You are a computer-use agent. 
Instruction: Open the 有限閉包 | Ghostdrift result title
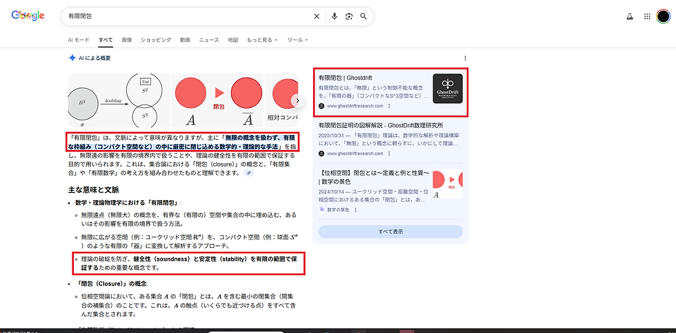pos(345,78)
